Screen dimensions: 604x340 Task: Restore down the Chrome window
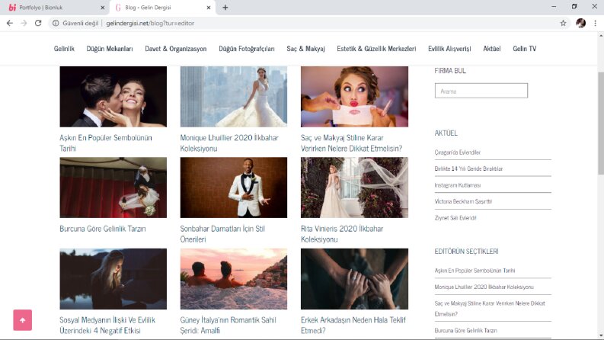[x=574, y=7]
